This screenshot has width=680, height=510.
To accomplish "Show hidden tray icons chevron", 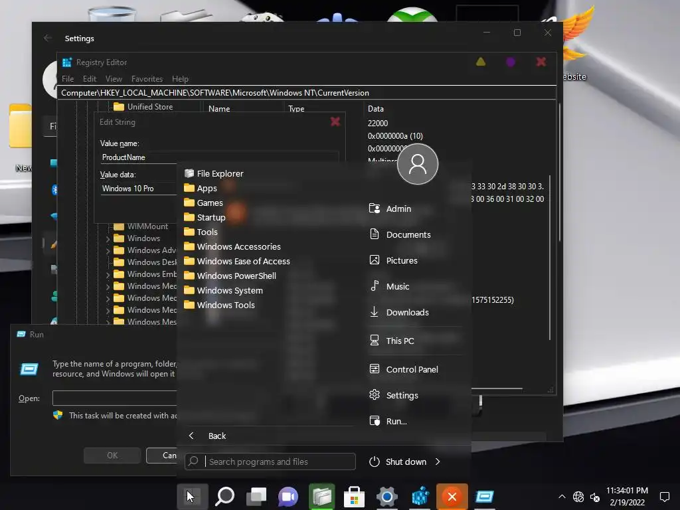I will click(562, 497).
